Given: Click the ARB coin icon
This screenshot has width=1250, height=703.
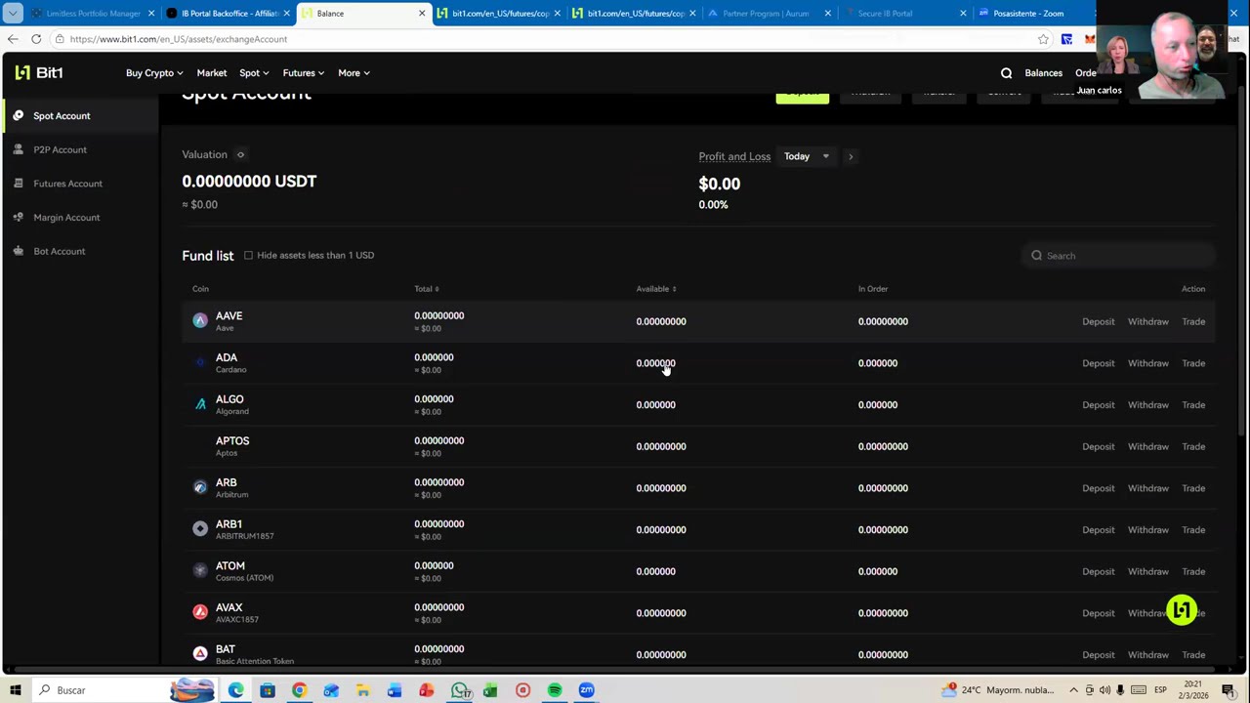Looking at the screenshot, I should point(200,487).
